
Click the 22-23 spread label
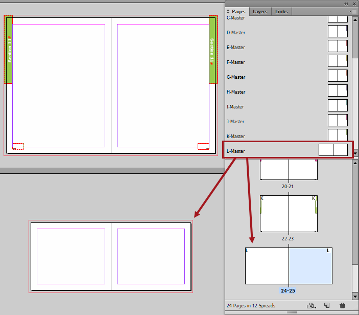(288, 239)
